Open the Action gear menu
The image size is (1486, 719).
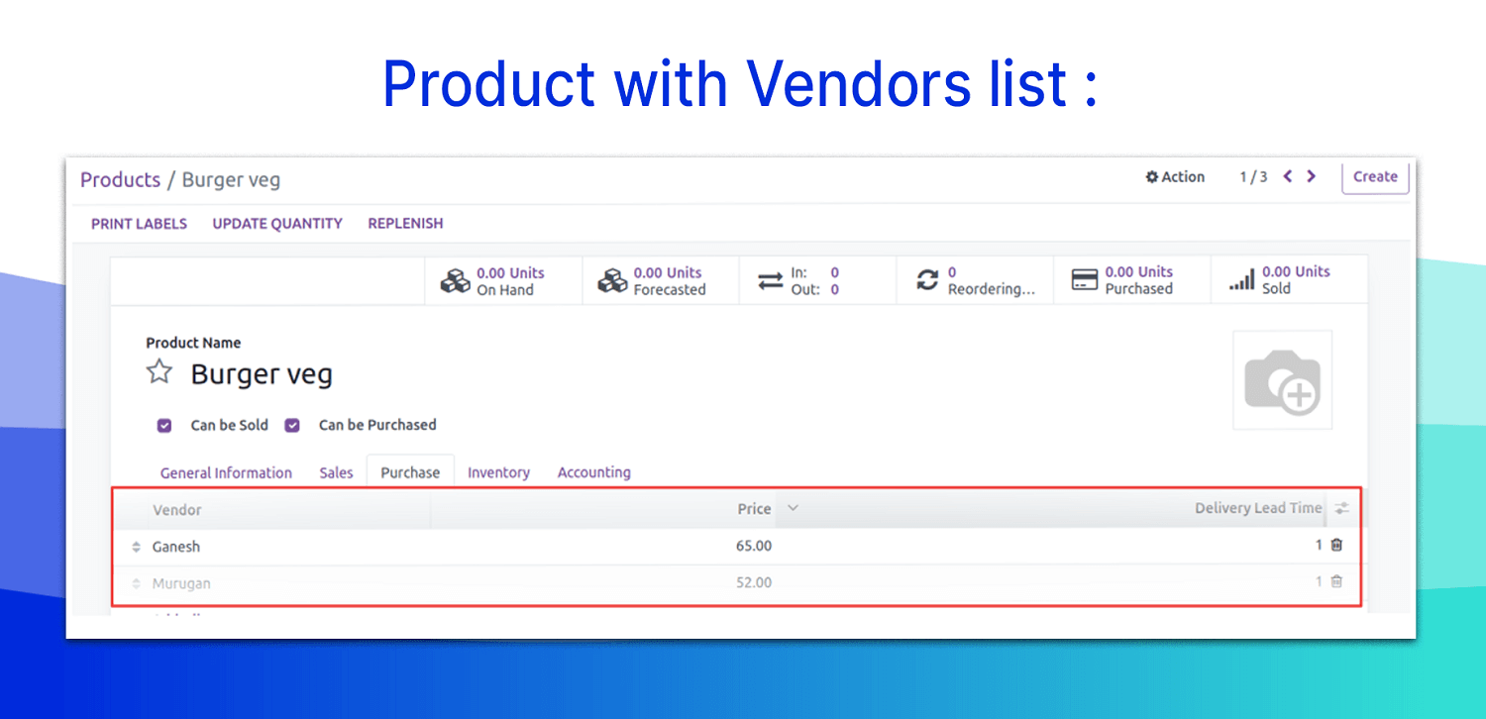point(1175,177)
